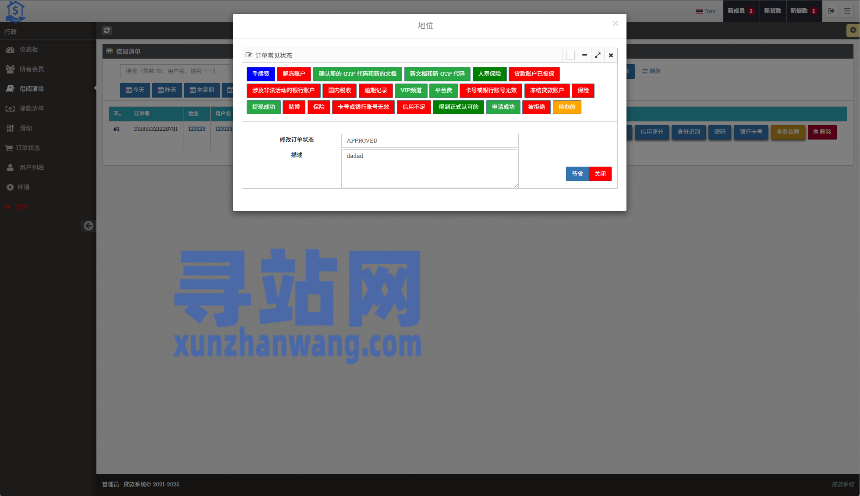Click the sign-out icon in top bar
The image size is (860, 496).
[x=831, y=11]
